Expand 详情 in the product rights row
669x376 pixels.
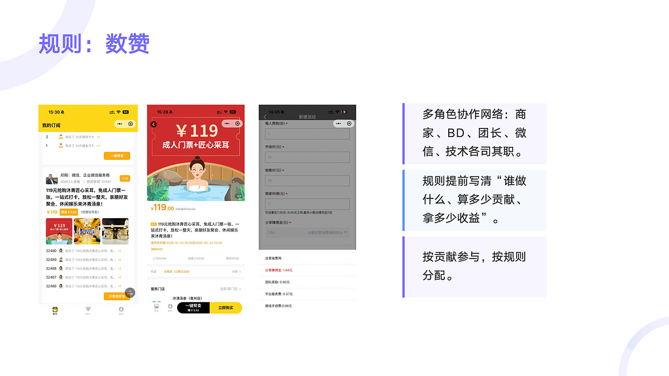point(236,272)
